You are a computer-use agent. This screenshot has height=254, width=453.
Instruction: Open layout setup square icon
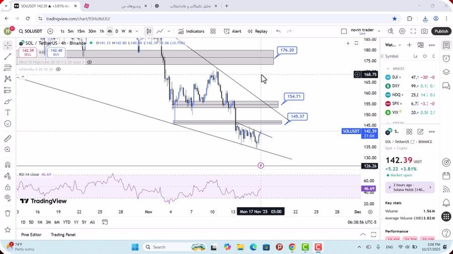(x=344, y=31)
